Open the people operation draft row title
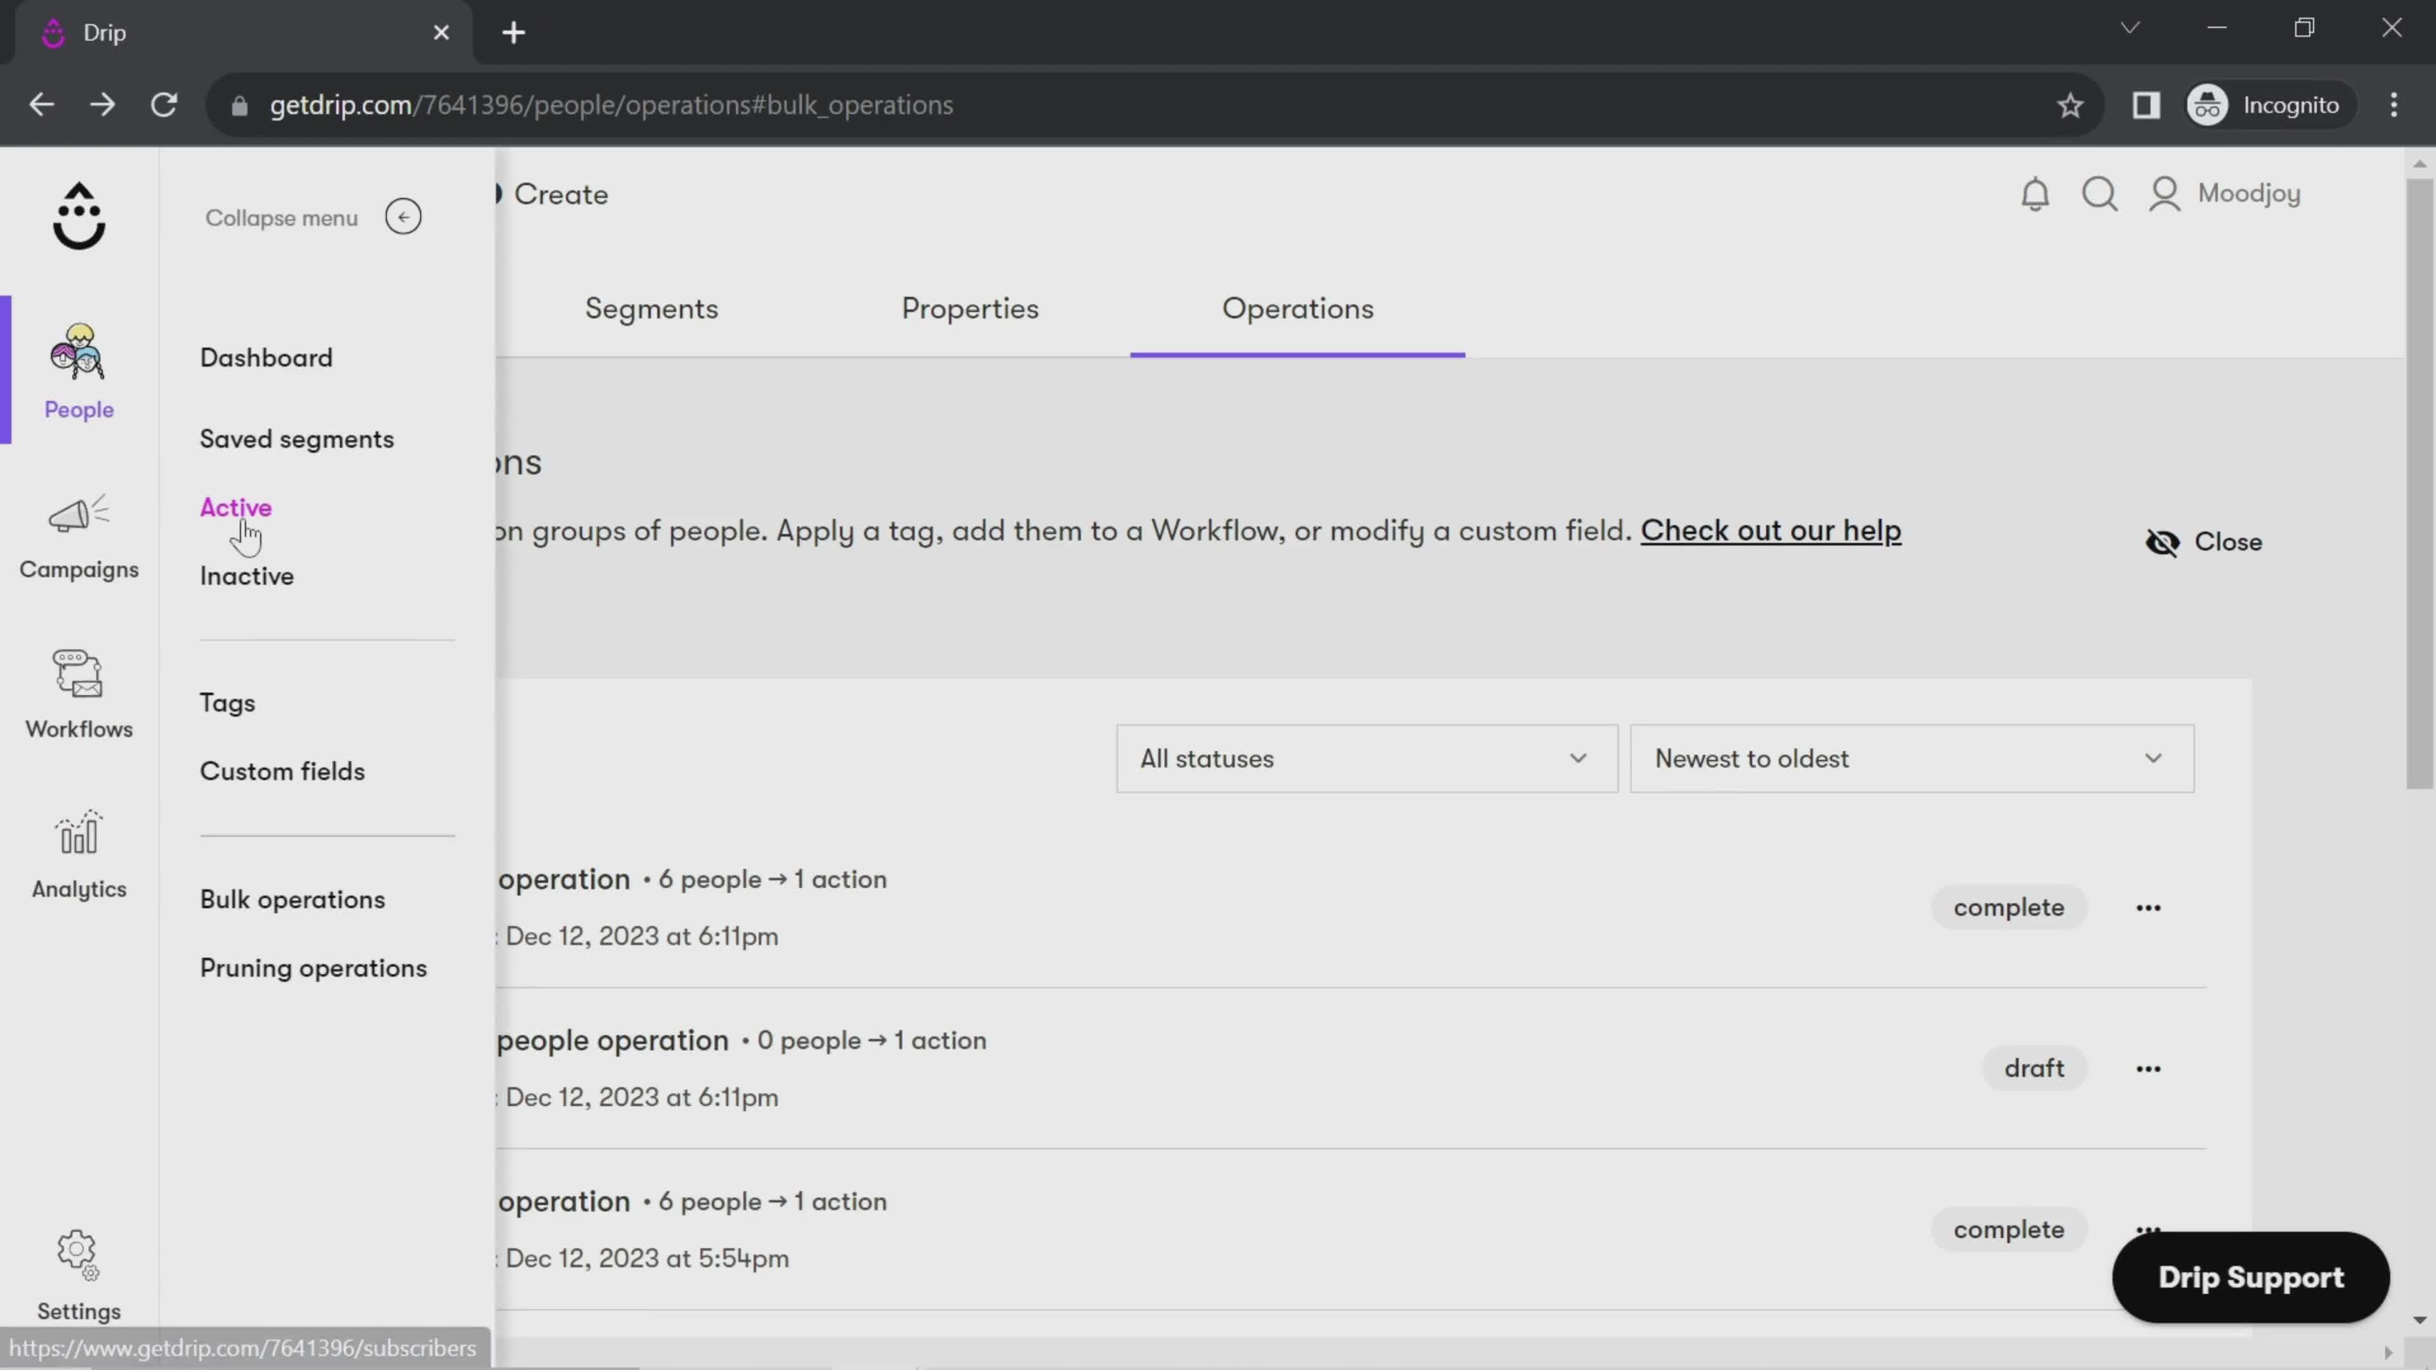This screenshot has height=1370, width=2436. click(613, 1041)
